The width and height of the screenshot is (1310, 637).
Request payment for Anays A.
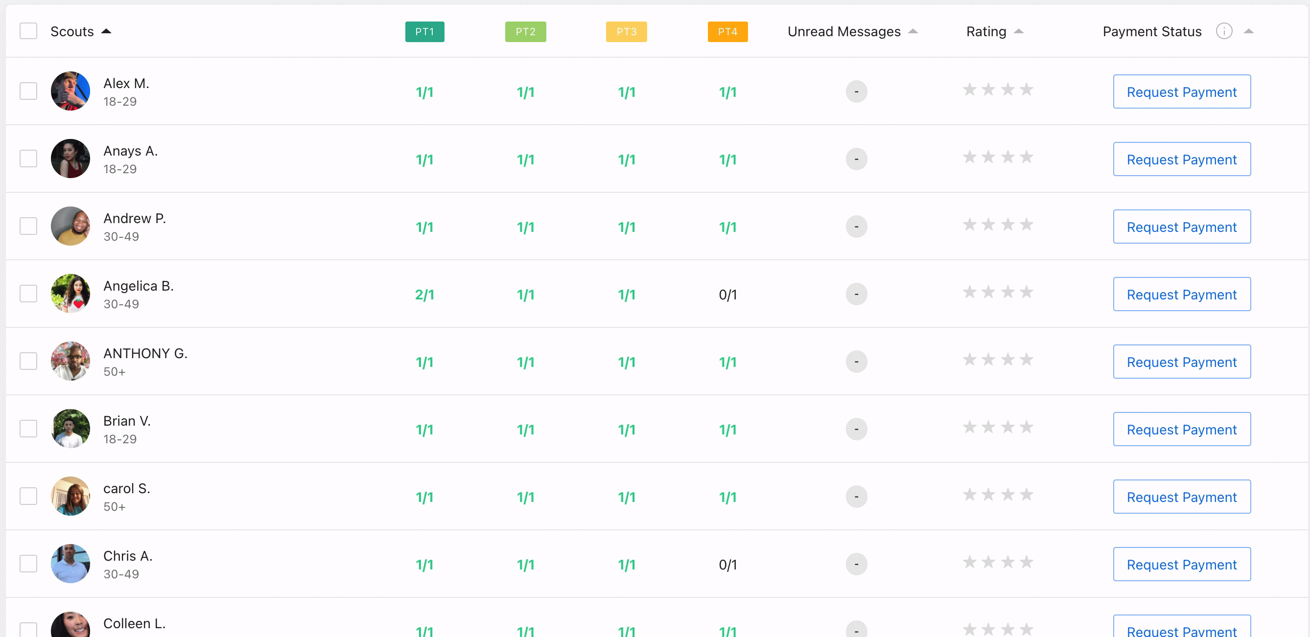(1182, 159)
